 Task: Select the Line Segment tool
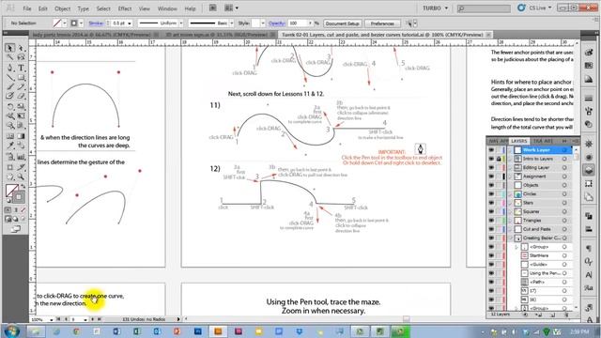(10, 77)
